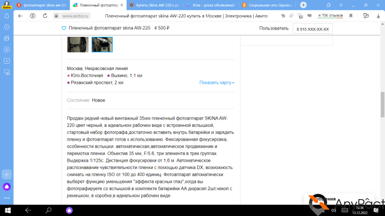
Task: Click the 4 500 ₽ price in the header
Action: tap(162, 28)
